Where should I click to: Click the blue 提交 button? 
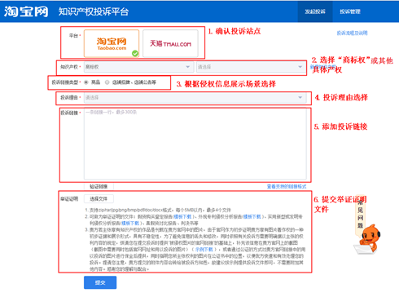tap(100, 282)
